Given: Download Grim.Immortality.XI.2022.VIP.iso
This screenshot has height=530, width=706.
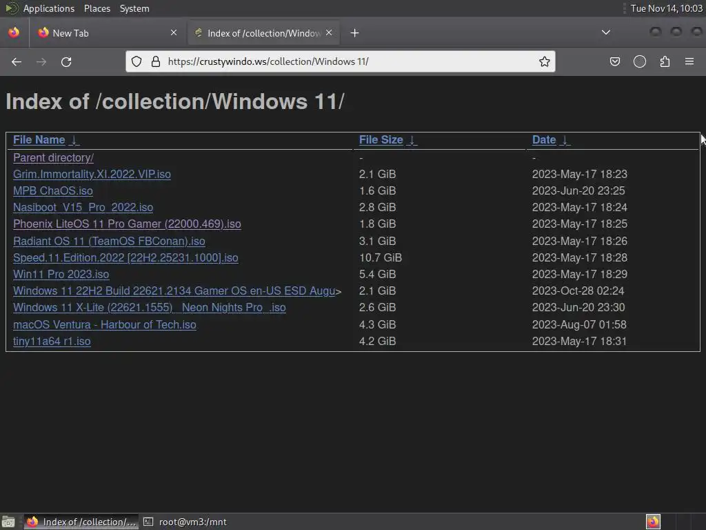Looking at the screenshot, I should pyautogui.click(x=92, y=175).
